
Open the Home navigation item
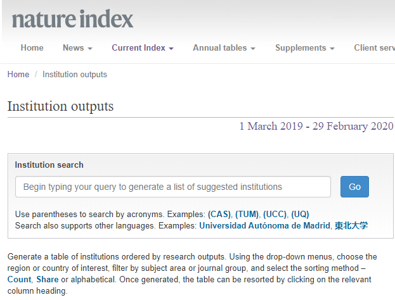[32, 48]
